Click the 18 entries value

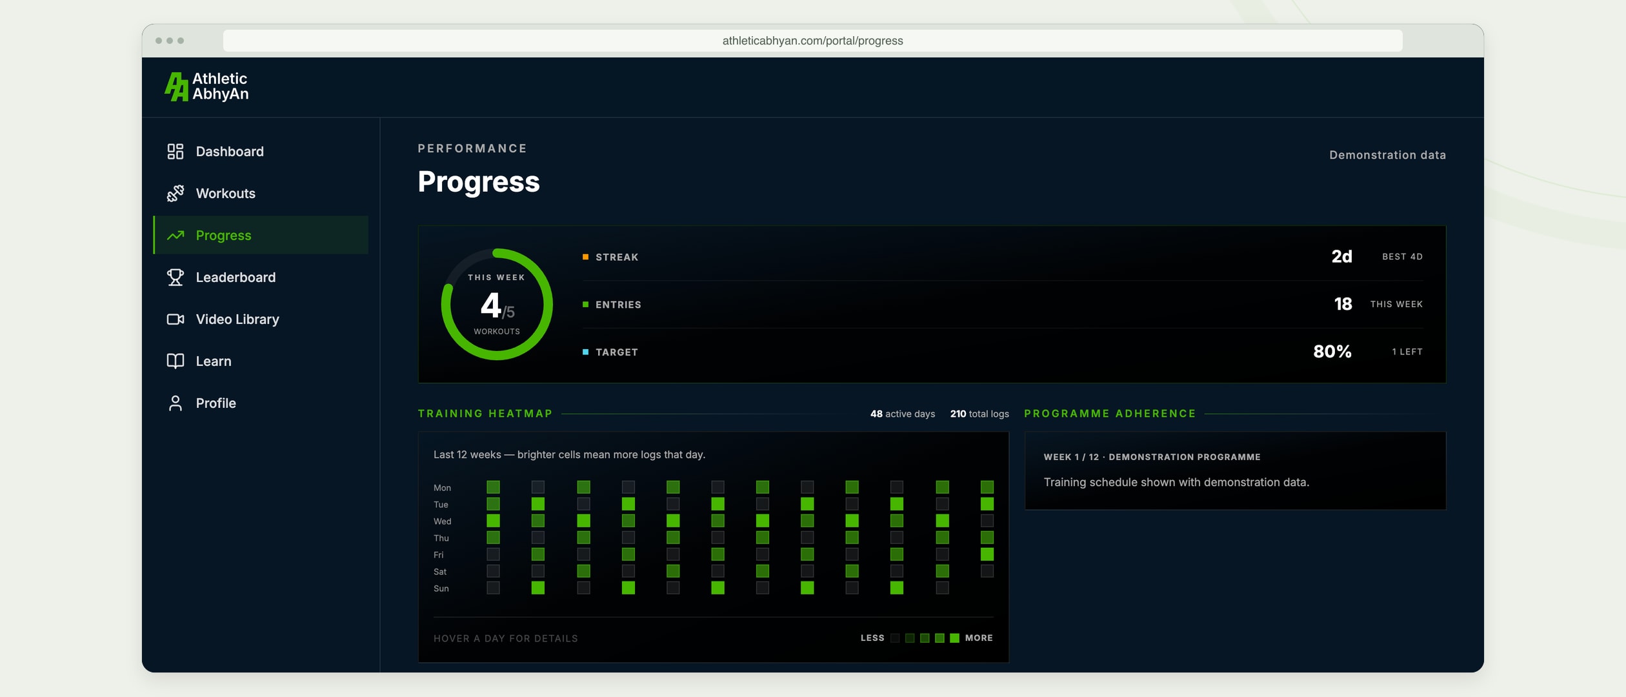pyautogui.click(x=1343, y=305)
